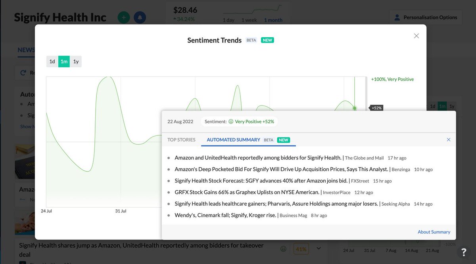Switch price chart to 1 month
Viewport: 476px width, 264px height.
click(x=273, y=20)
